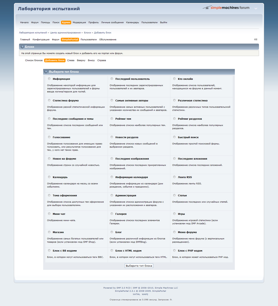The image size is (278, 306).
Task: Go to the Календарь menu item
Action: click(132, 23)
